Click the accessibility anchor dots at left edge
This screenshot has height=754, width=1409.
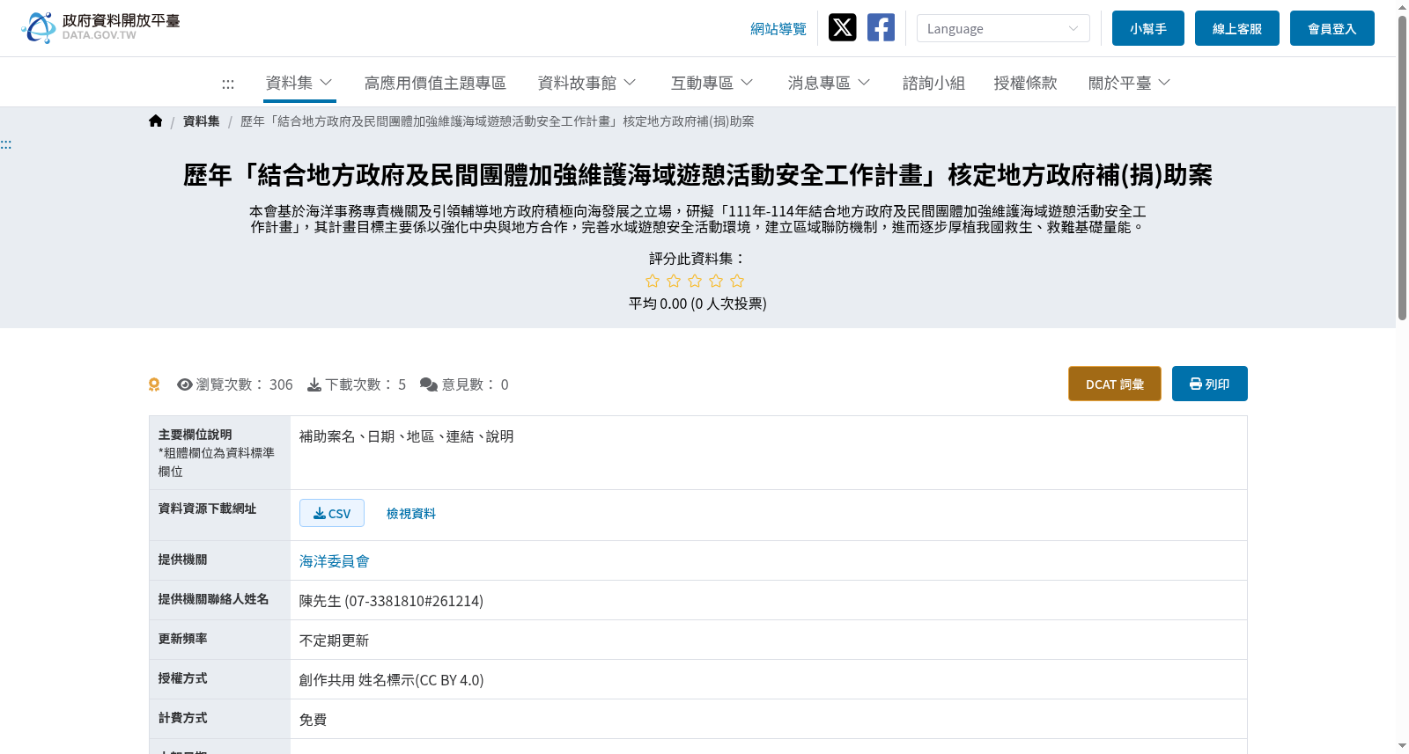tap(6, 144)
